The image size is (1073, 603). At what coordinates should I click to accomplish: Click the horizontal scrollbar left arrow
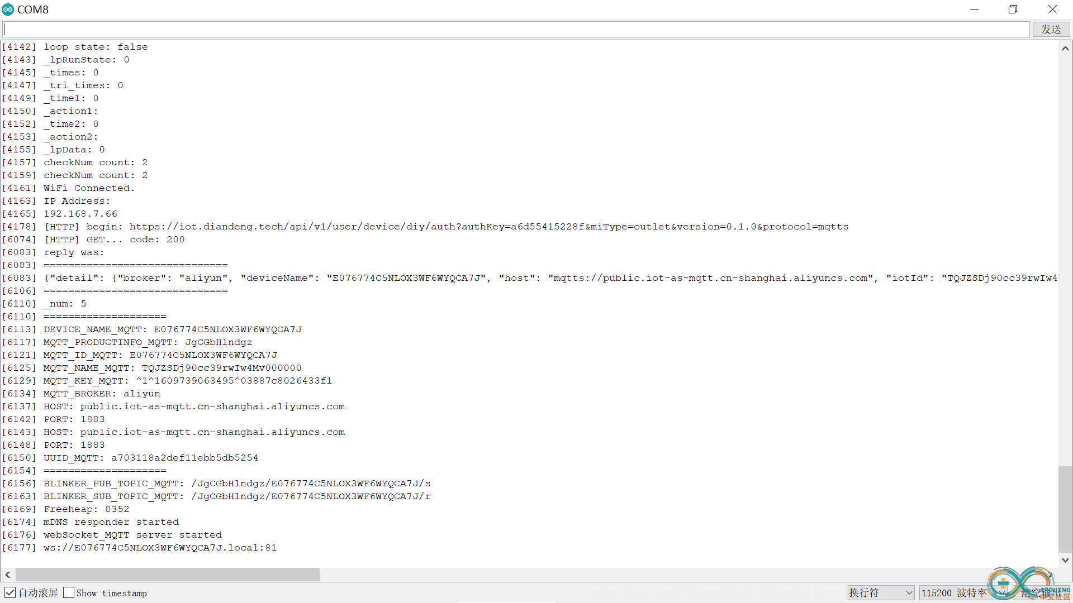(8, 575)
